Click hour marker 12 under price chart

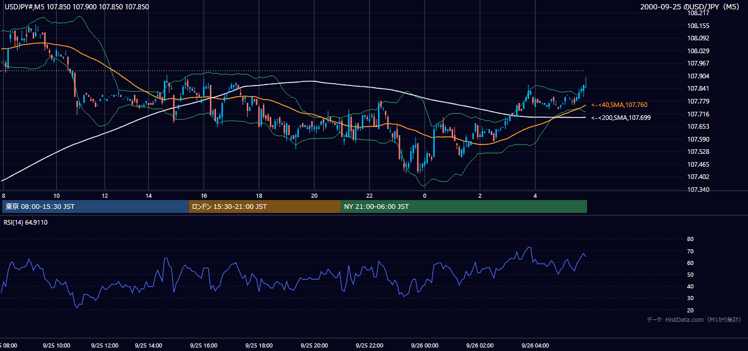click(105, 195)
